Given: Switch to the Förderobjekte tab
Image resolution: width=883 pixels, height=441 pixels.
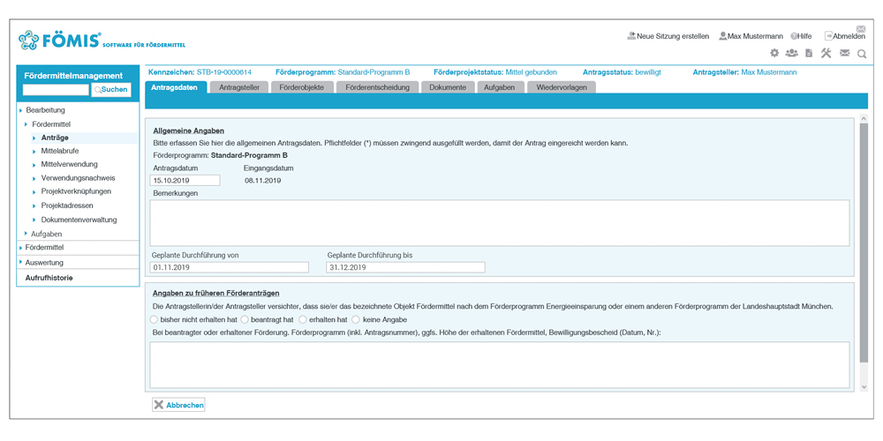Looking at the screenshot, I should 302,87.
